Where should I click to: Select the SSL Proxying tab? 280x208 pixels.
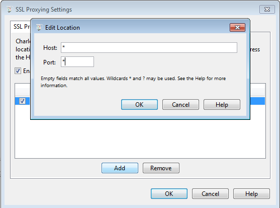click(x=21, y=27)
